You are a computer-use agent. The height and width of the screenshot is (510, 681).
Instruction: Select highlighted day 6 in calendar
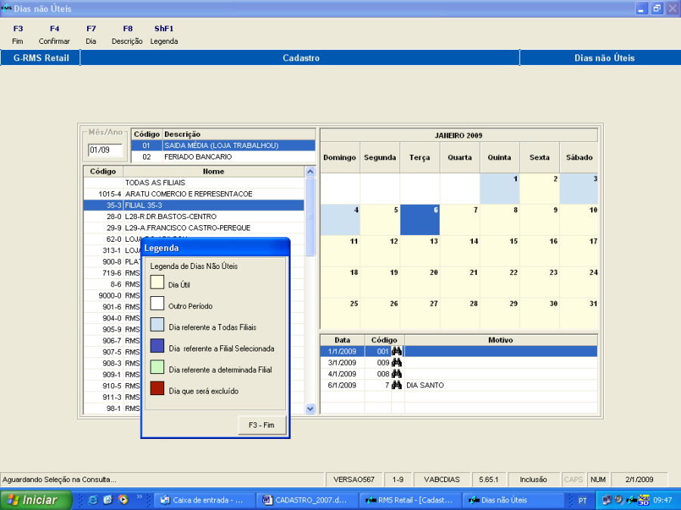coord(420,220)
